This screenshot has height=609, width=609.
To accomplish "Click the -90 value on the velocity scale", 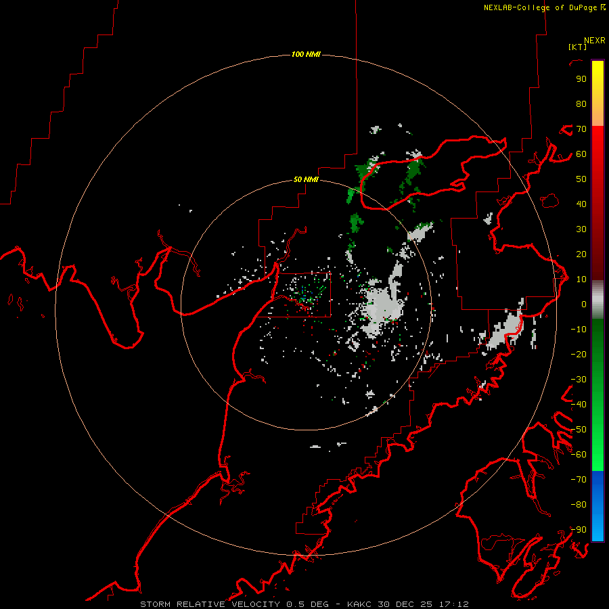I will pos(579,530).
